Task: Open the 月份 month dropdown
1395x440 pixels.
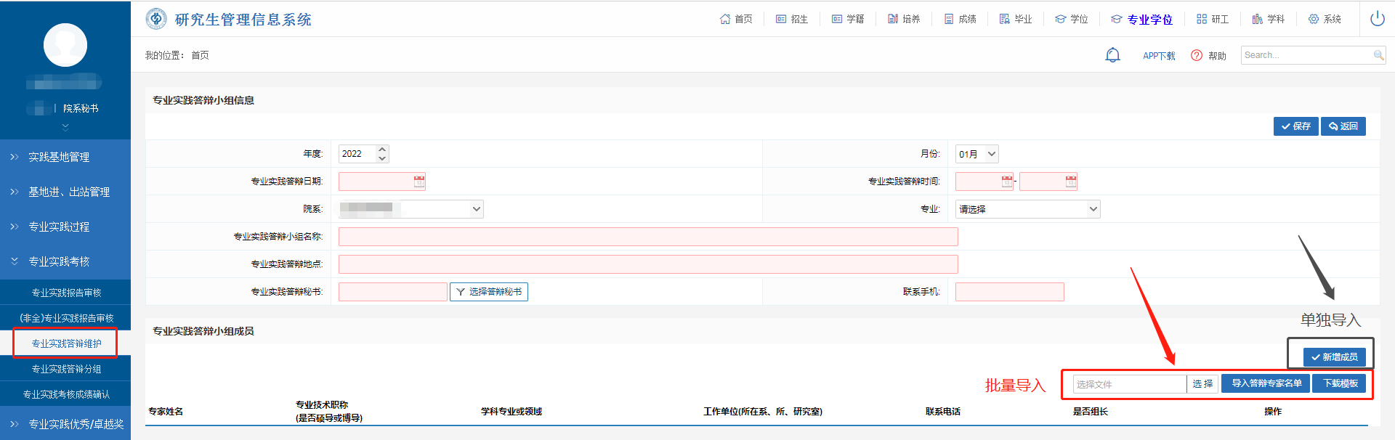Action: click(976, 154)
